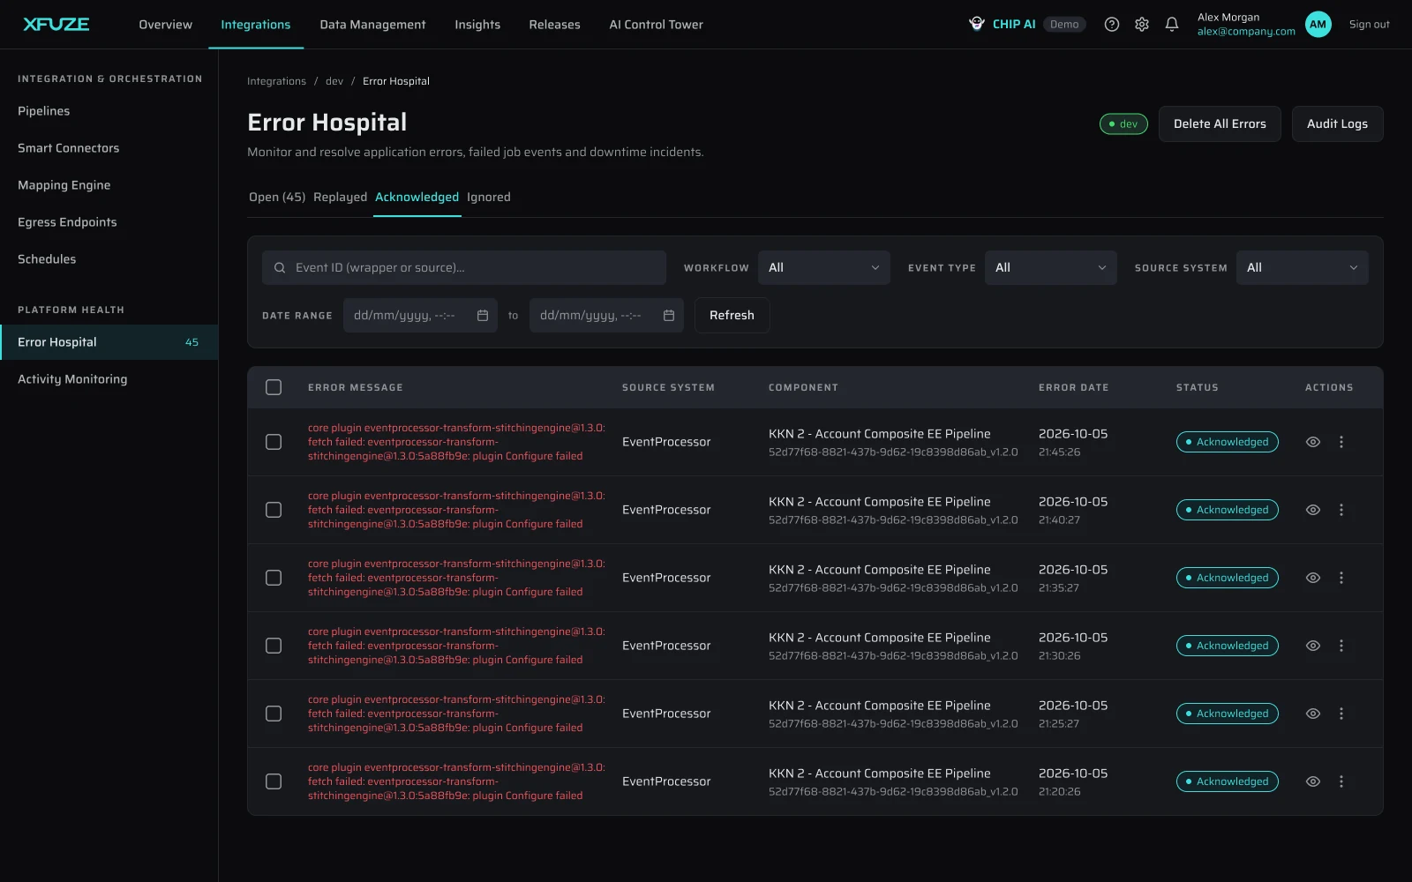Open more actions menu for 21:30:26 row
This screenshot has height=882, width=1412.
point(1341,646)
